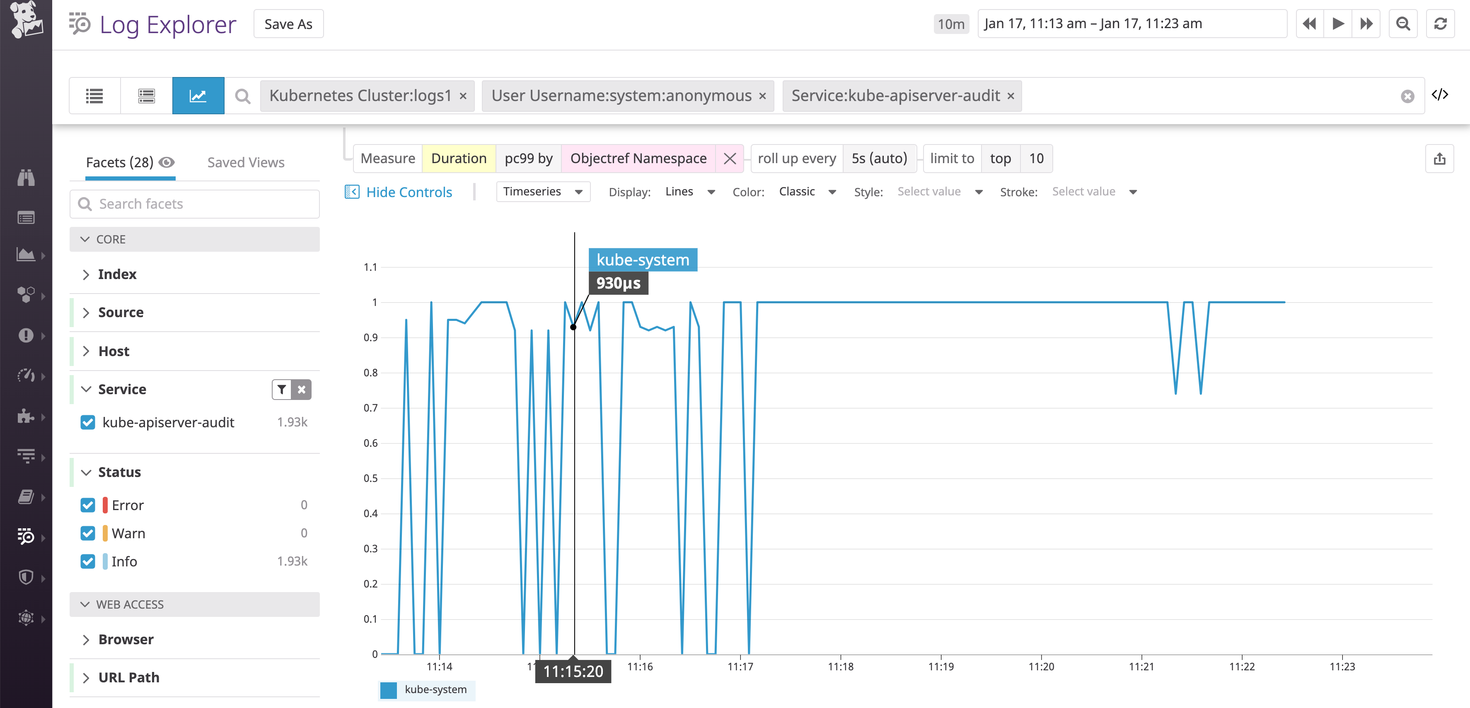The width and height of the screenshot is (1470, 708).
Task: Uncheck the kube-apiserver-audit service filter
Action: [88, 422]
